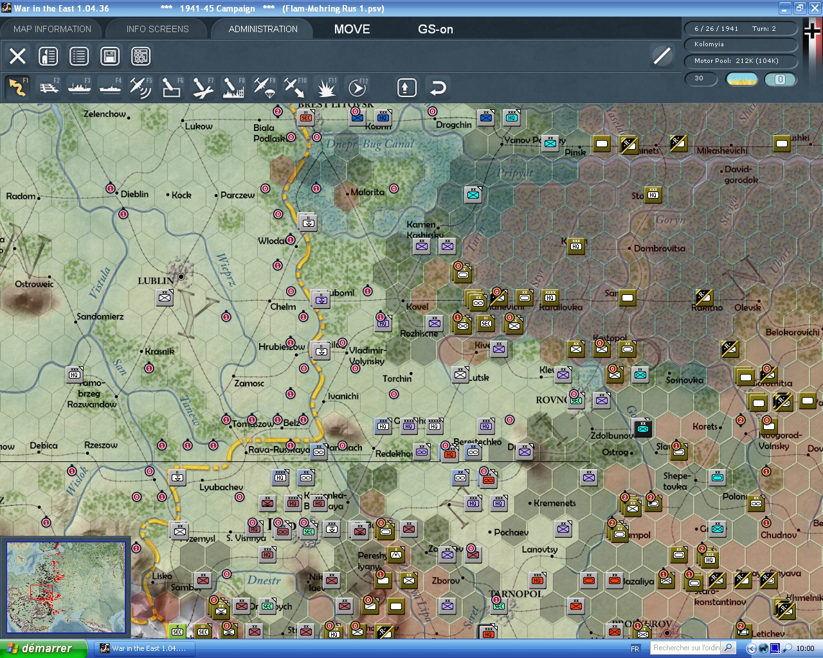The width and height of the screenshot is (823, 658).
Task: Select the F5 air recon mode icon
Action: [x=141, y=87]
